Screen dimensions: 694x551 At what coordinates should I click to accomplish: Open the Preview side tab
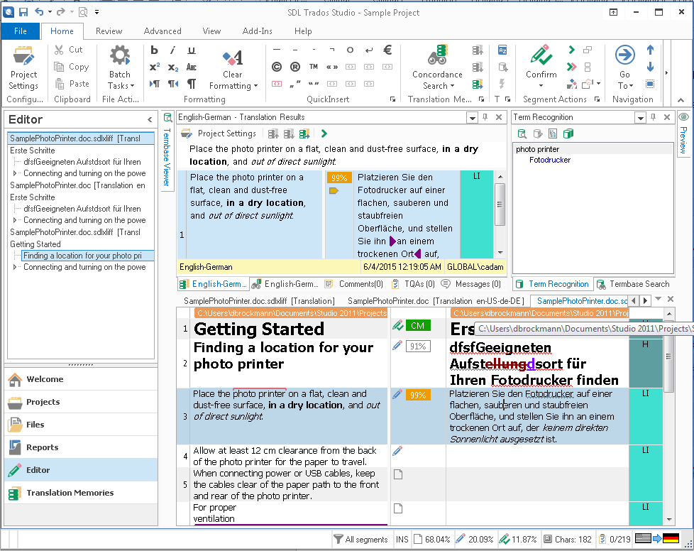pos(683,133)
